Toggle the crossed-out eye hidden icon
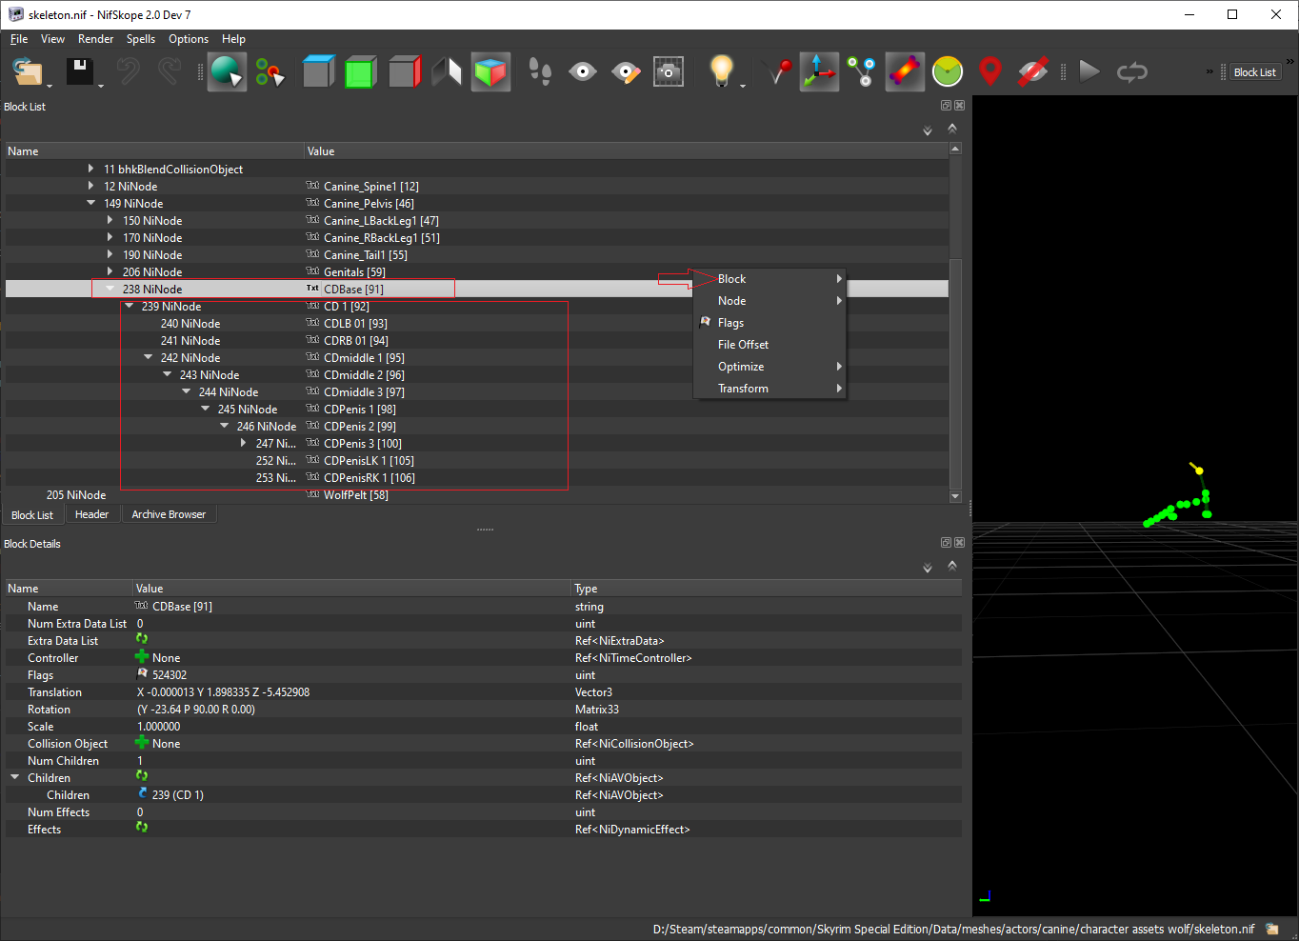Viewport: 1299px width, 941px height. coord(1032,72)
